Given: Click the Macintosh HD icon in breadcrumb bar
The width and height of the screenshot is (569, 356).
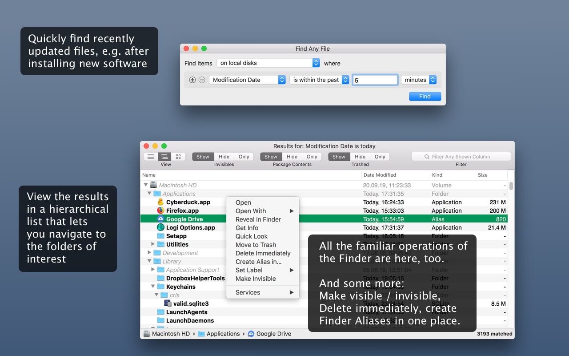Looking at the screenshot, I should pyautogui.click(x=146, y=333).
